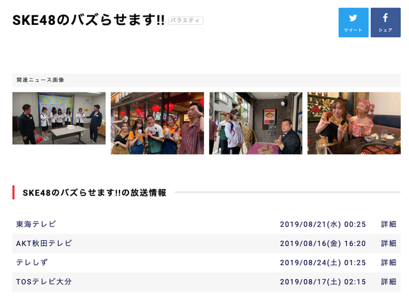Open the 東海テレビ broadcast link

[x=36, y=224]
